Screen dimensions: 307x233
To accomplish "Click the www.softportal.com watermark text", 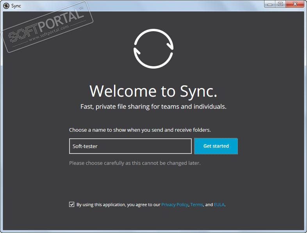I will pos(49,34).
